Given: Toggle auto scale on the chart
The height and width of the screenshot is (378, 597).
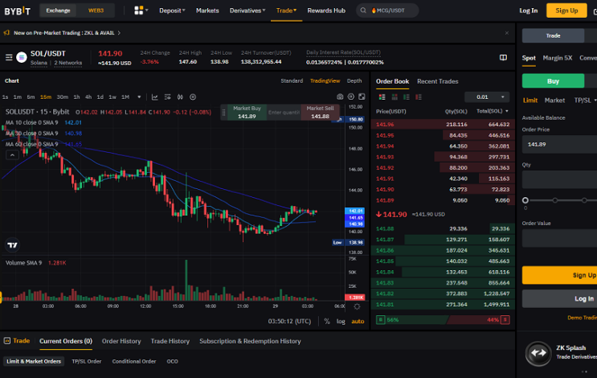Looking at the screenshot, I should coord(358,321).
